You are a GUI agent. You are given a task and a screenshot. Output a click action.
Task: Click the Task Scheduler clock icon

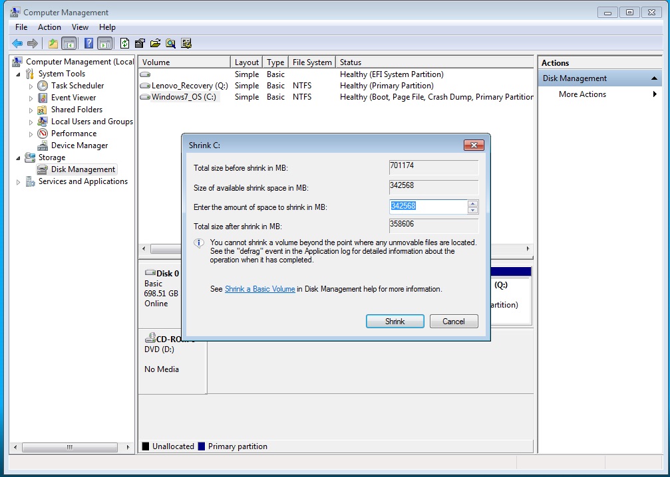coord(43,85)
